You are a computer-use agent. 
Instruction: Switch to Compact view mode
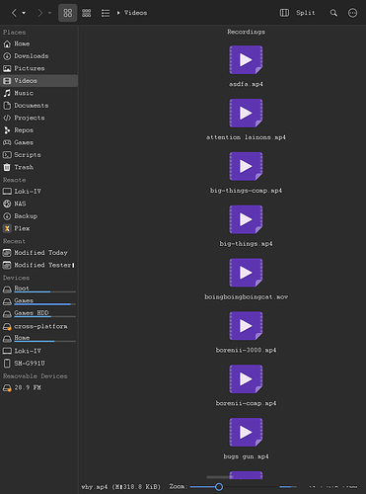click(x=87, y=13)
